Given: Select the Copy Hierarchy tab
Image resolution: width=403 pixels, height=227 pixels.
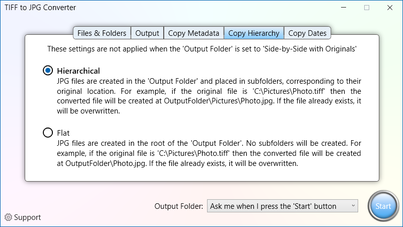Looking at the screenshot, I should click(x=254, y=33).
